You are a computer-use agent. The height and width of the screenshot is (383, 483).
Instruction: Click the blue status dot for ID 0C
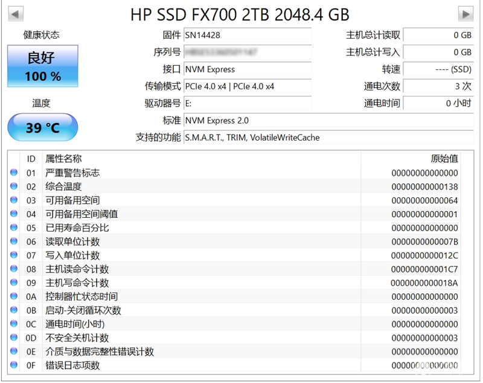tap(14, 324)
